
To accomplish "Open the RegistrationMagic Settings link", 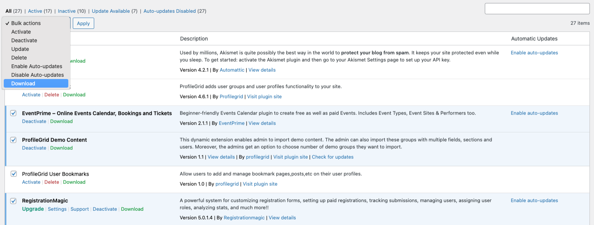I will pos(57,209).
